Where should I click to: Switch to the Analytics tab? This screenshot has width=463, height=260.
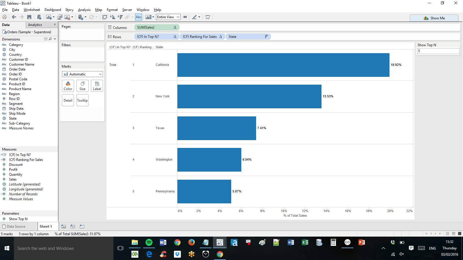pos(35,25)
